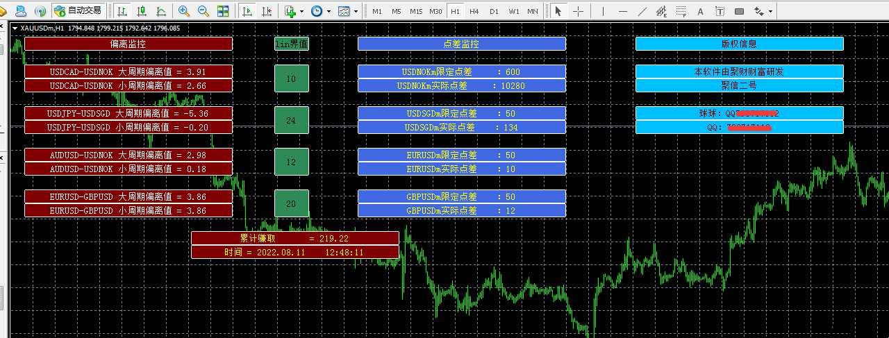Enable chart shift icon

tap(267, 11)
